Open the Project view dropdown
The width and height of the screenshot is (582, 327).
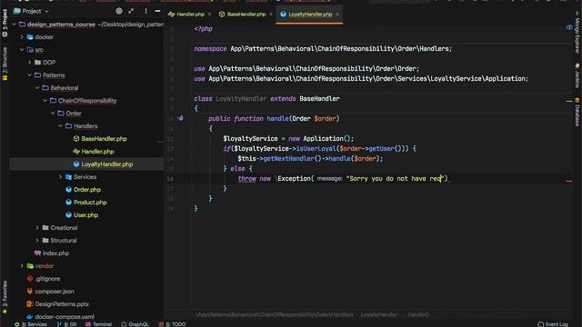point(32,11)
